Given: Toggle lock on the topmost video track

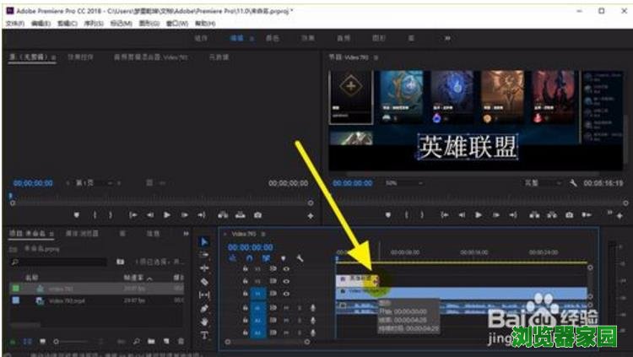Looking at the screenshot, I should [x=245, y=268].
